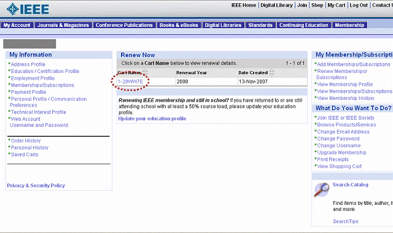
Task: Open Education / Certification Profile
Action: (x=45, y=71)
